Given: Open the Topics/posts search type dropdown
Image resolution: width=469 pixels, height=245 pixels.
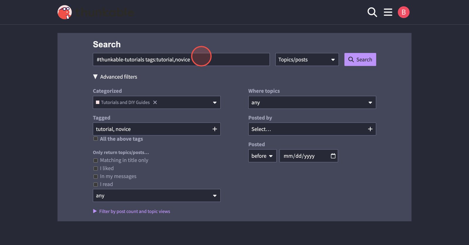Looking at the screenshot, I should (x=307, y=60).
